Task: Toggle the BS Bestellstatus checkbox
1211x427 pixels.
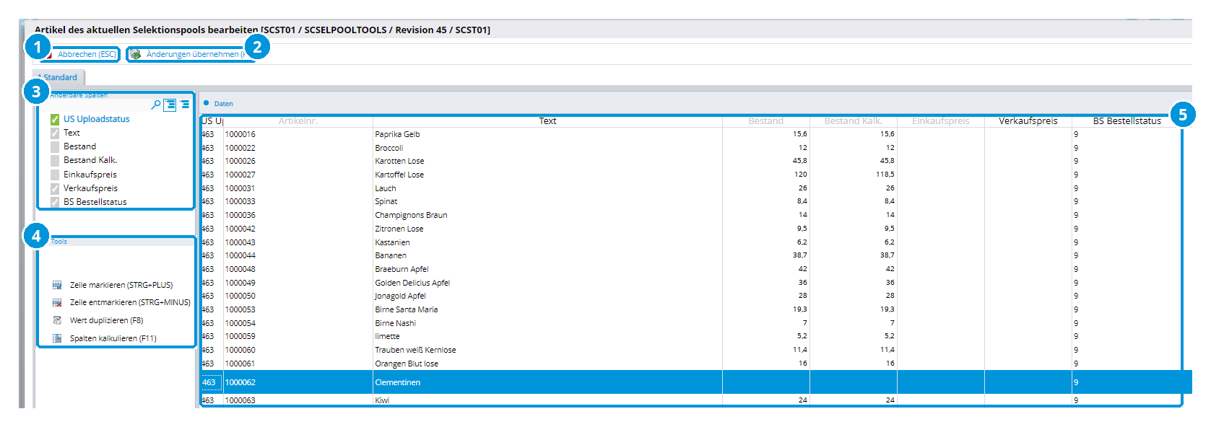Action: 55,202
